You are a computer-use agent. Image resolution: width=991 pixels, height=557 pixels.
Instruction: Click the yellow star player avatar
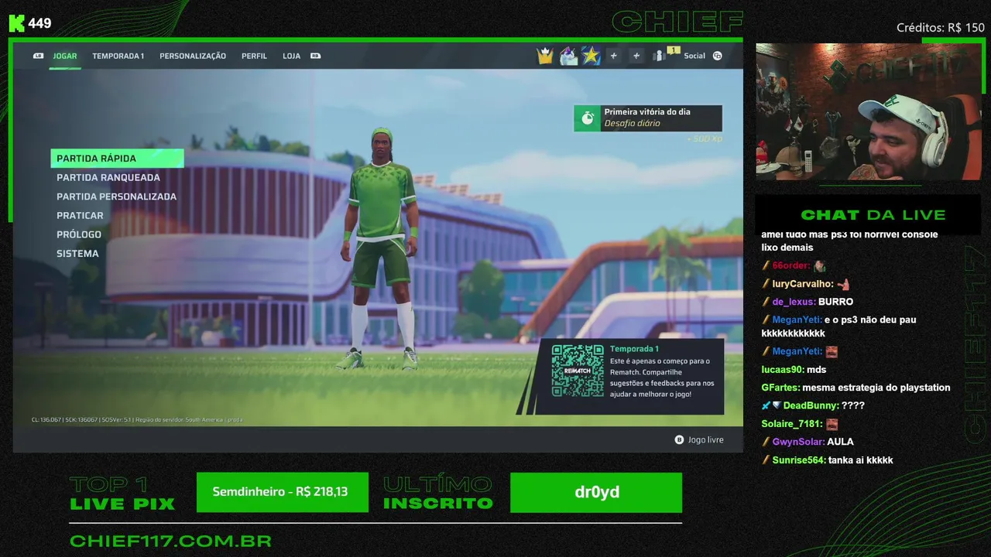click(x=592, y=56)
